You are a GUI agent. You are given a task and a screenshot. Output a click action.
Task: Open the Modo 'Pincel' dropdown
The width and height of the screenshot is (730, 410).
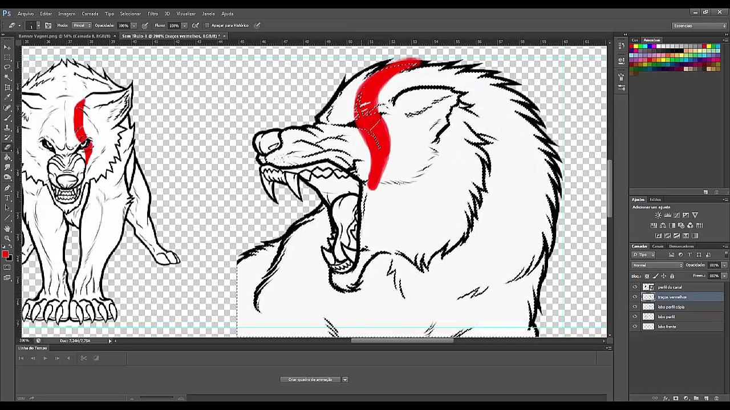click(82, 25)
